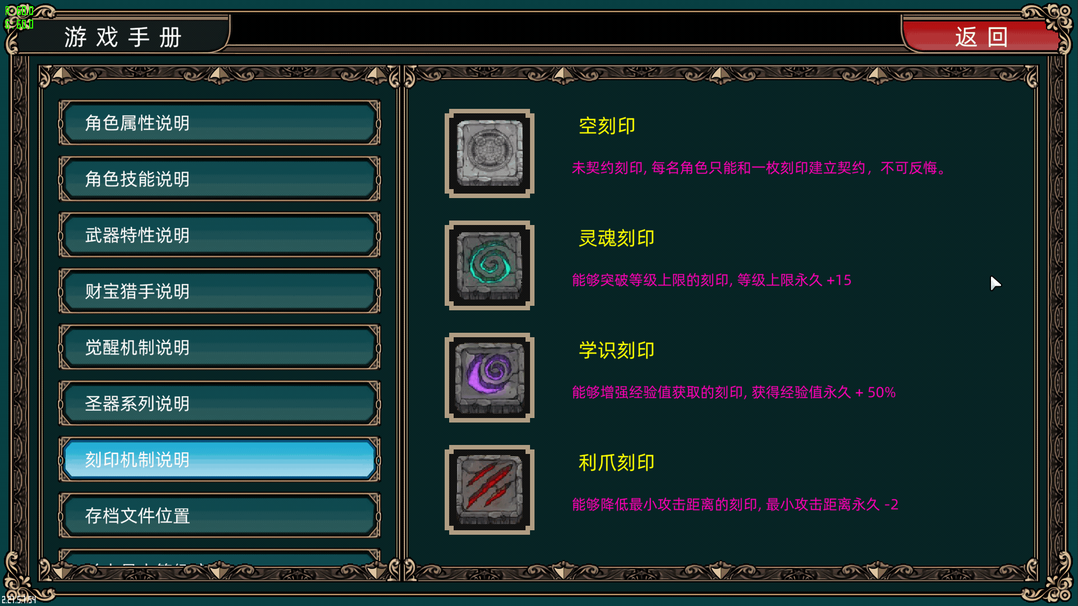
Task: Open the 角色属性说明 manual section
Action: pos(220,123)
